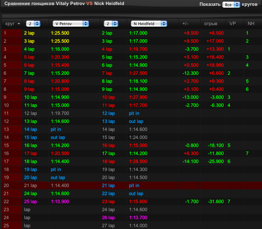The width and height of the screenshot is (262, 229).
Task: Click Petrov's 'out lap' on lap 15
Action: point(58,137)
